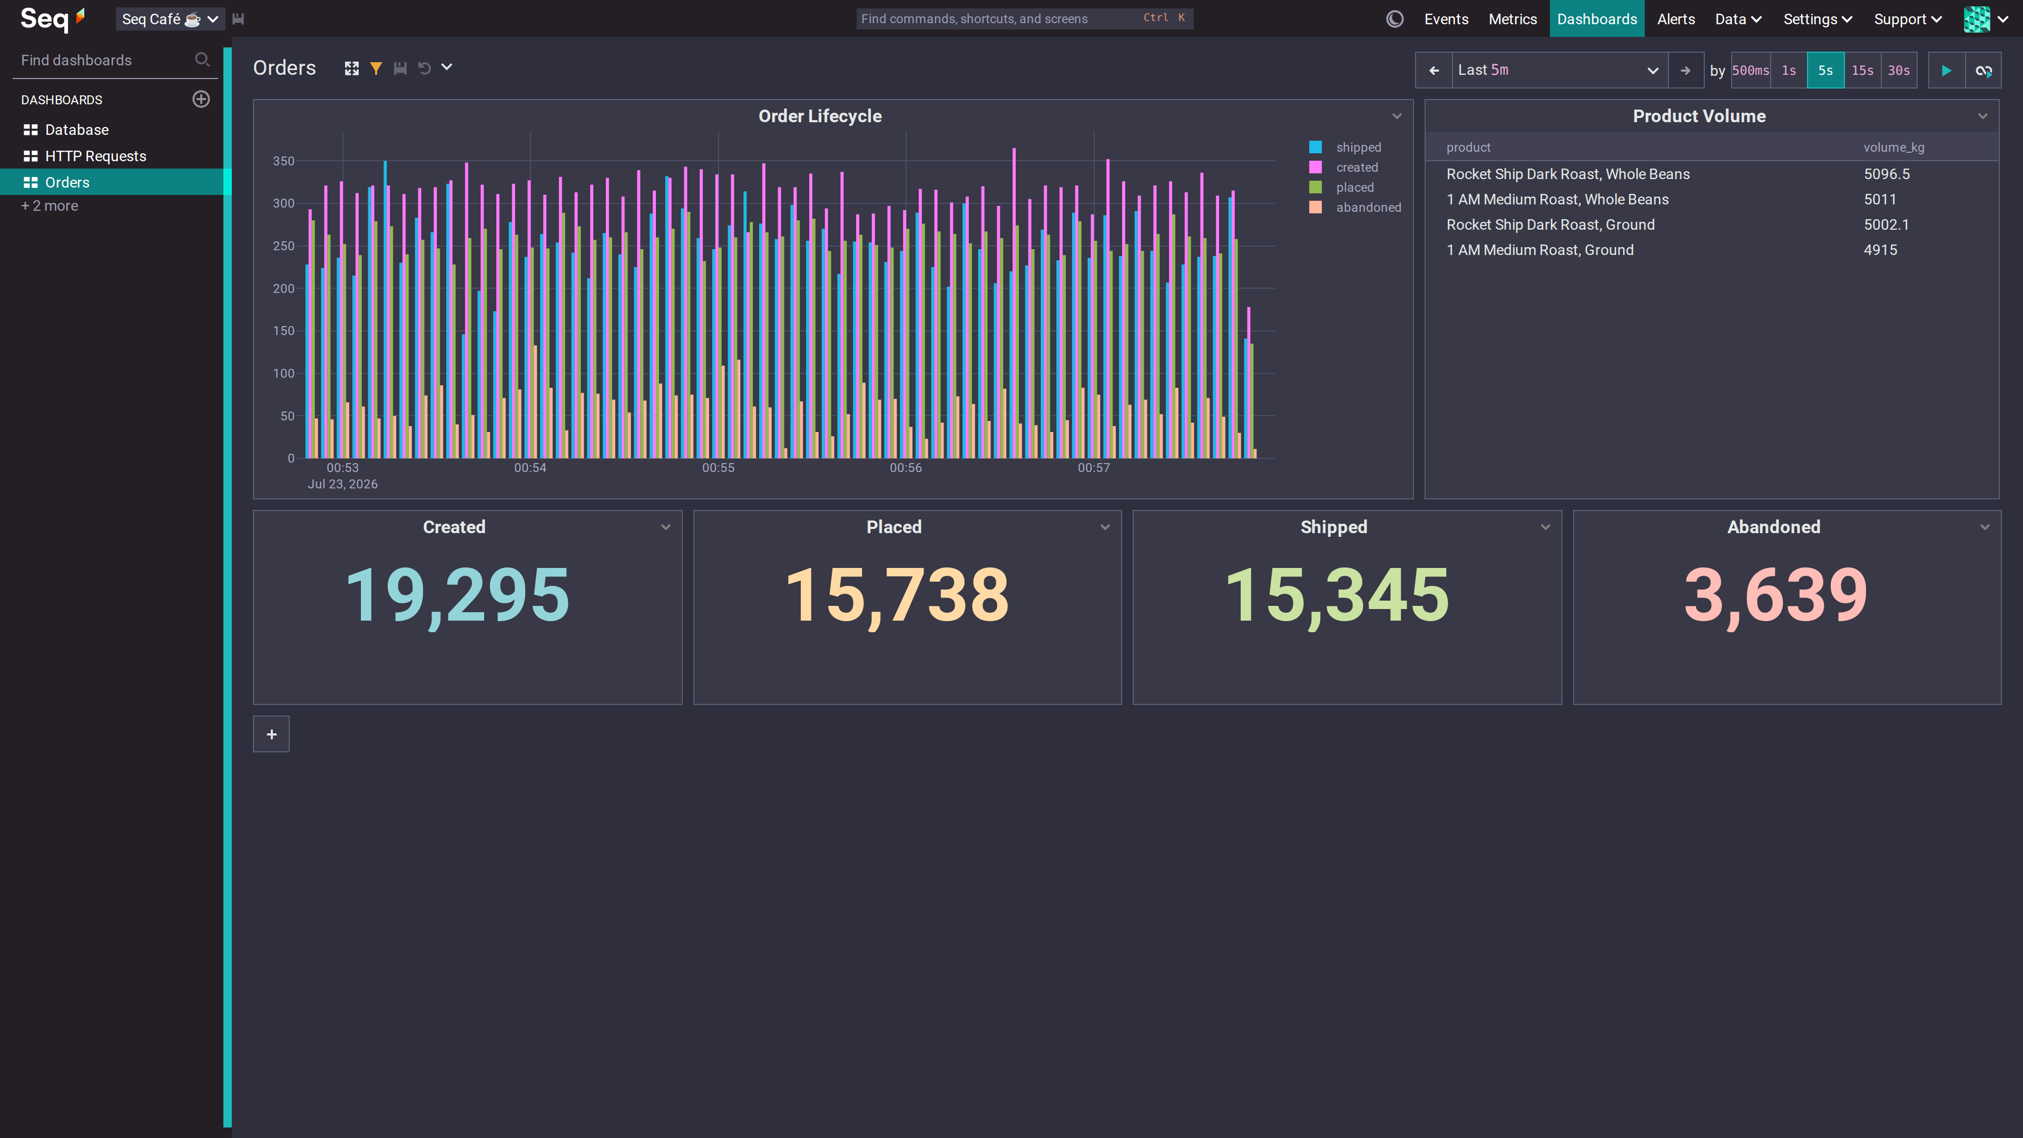2023x1138 pixels.
Task: Group by 1s interval
Action: click(1789, 70)
